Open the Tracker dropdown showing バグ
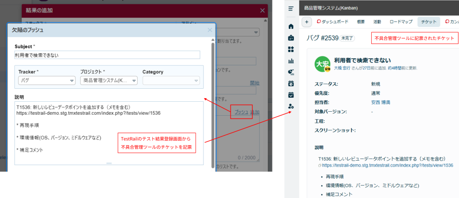The height and width of the screenshot is (198, 459). [x=46, y=81]
